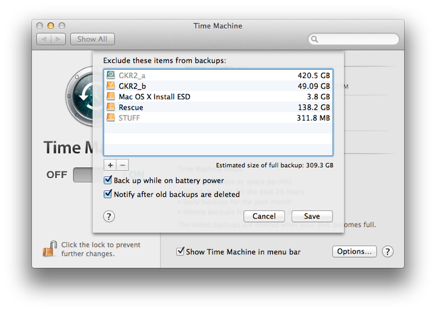
Task: Click the 420.5 GB size value
Action: [x=314, y=76]
